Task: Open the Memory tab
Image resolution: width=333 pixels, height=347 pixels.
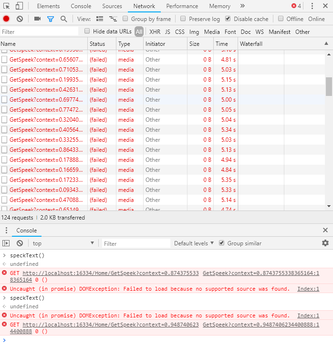Action: click(x=220, y=6)
